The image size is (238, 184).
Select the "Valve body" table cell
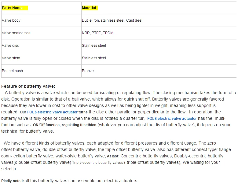click(x=11, y=20)
